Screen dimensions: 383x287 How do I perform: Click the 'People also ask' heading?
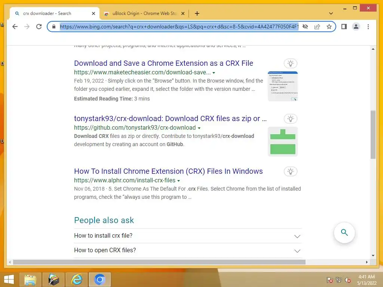tap(104, 220)
